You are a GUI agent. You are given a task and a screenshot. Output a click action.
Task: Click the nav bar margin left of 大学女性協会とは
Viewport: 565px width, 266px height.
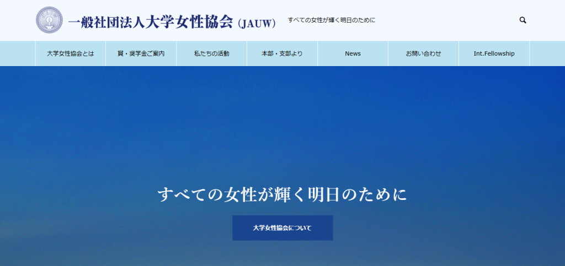click(x=18, y=54)
